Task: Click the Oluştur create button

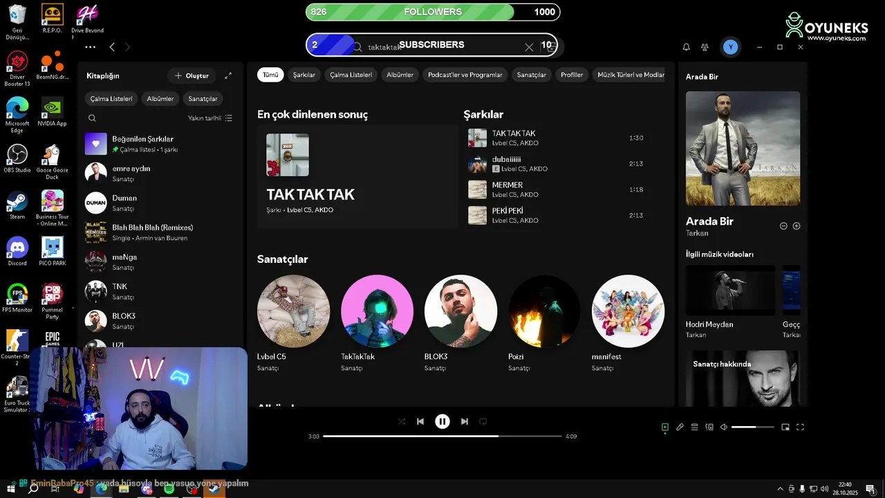Action: 192,75
